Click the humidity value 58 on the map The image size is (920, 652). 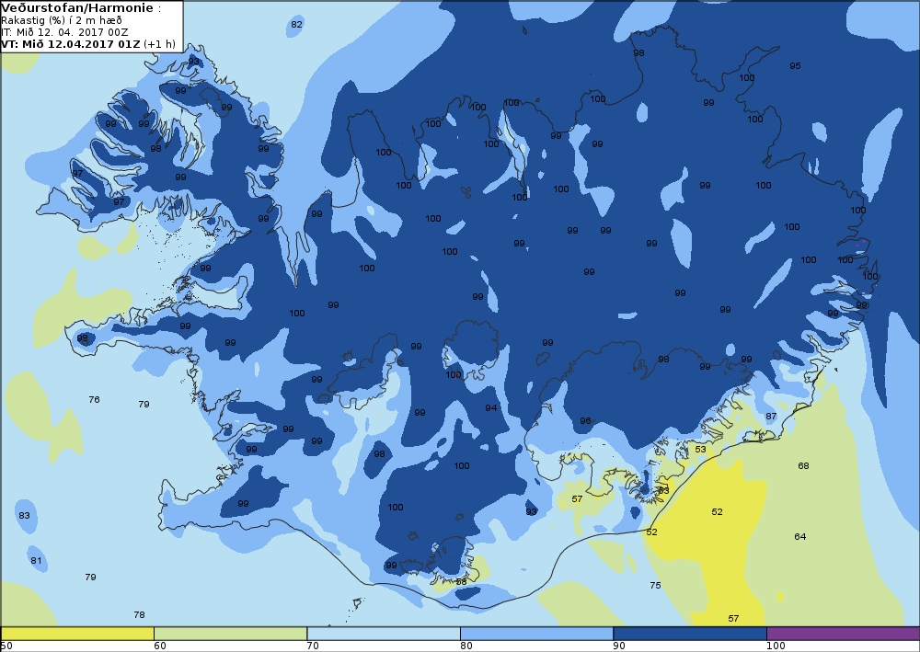[461, 581]
